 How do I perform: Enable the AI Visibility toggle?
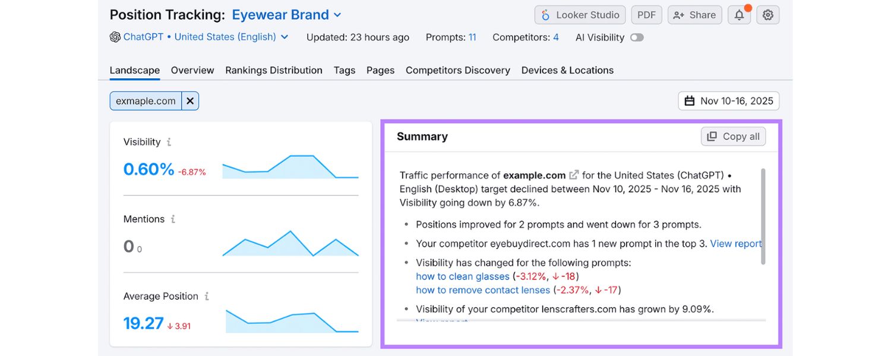coord(637,37)
